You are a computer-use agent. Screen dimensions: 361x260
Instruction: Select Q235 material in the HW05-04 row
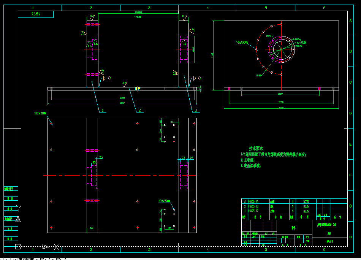pos(306,201)
